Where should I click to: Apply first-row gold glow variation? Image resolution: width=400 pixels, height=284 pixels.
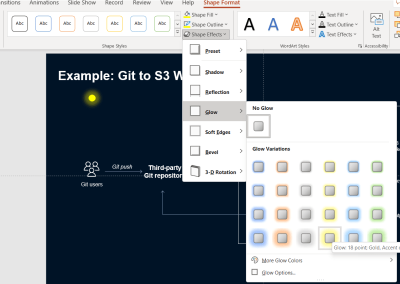329,167
